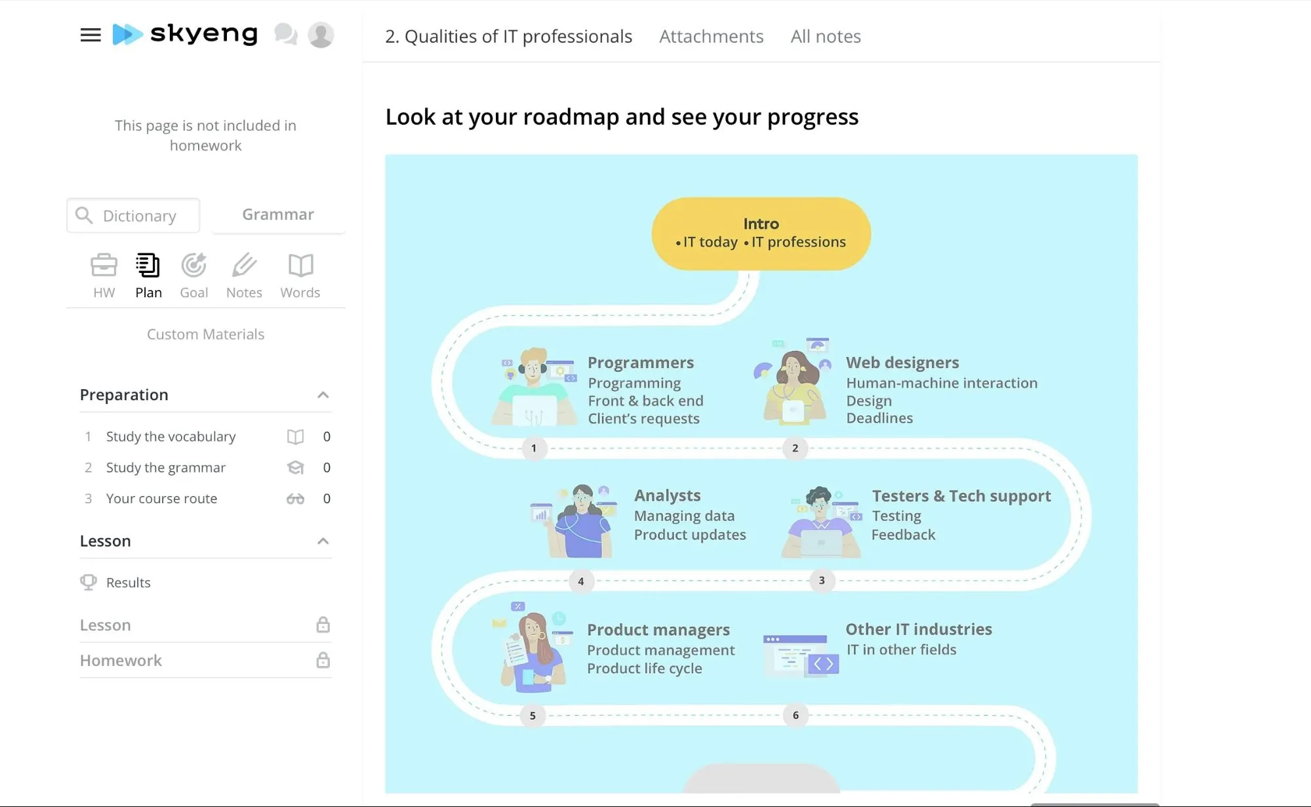
Task: Click the user profile avatar icon
Action: coord(320,33)
